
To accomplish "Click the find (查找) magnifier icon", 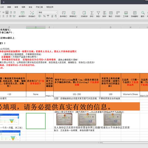I will tap(143, 13).
